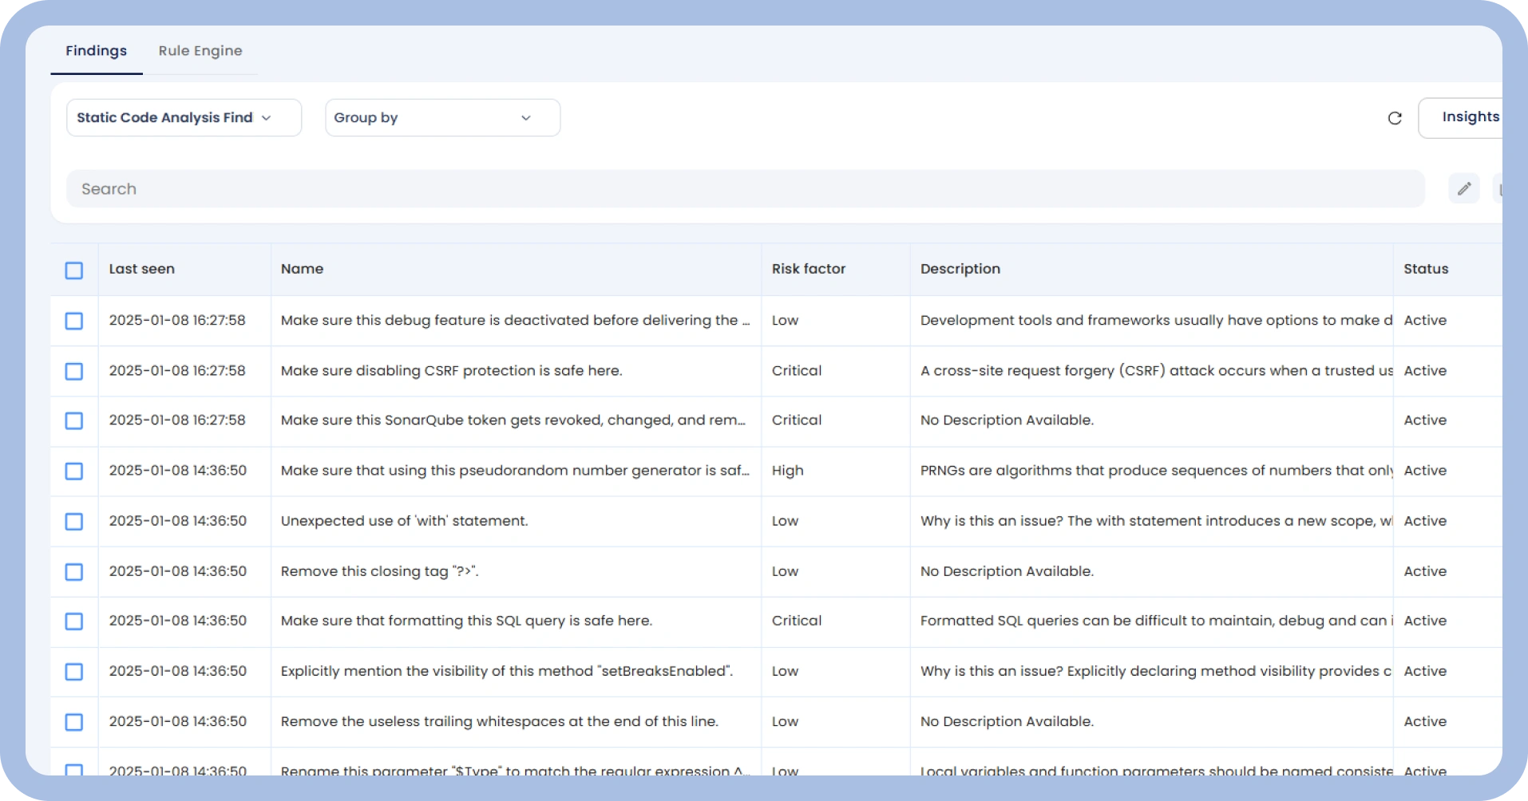This screenshot has width=1528, height=801.
Task: Check the 'Remove this closing tag' finding
Action: [x=73, y=571]
